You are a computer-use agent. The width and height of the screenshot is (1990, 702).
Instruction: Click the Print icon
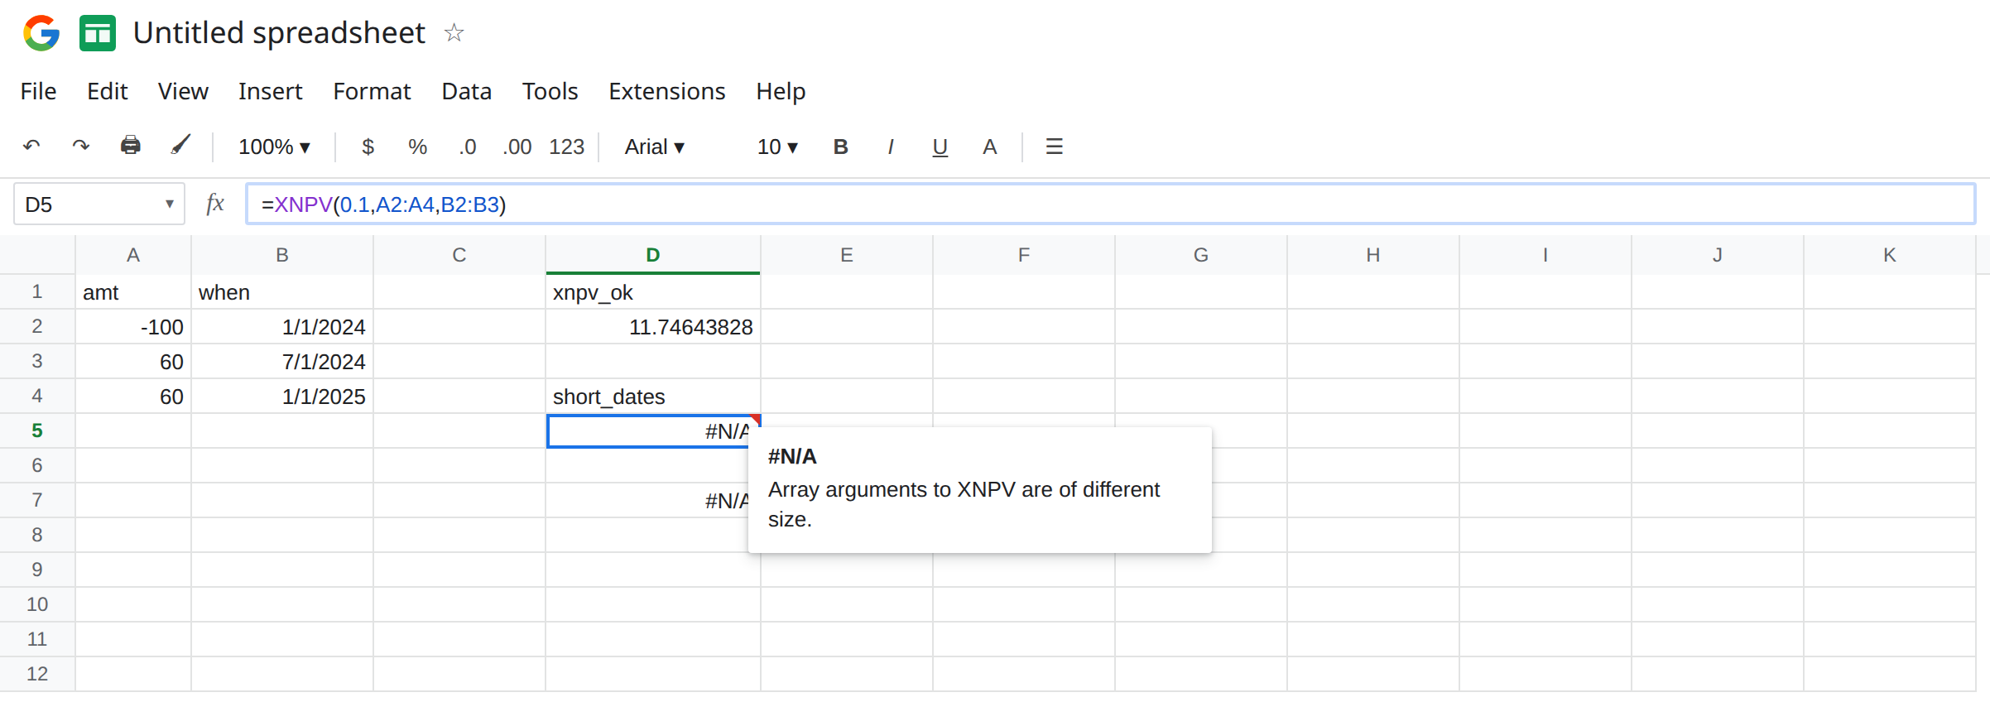coord(130,146)
